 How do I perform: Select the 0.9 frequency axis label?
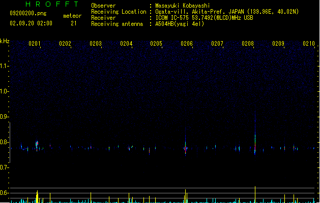click(5, 117)
